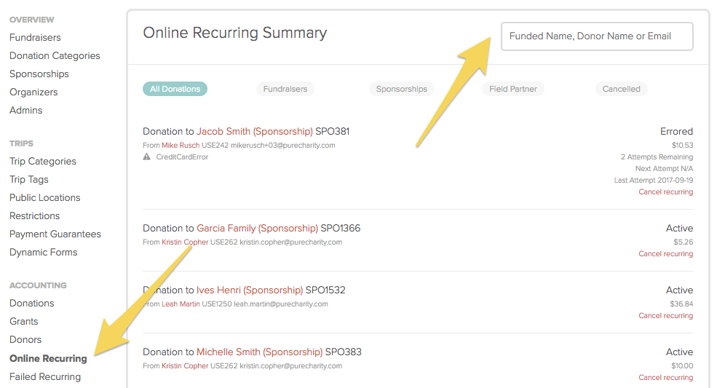Open Garcia Family (Sponsorship) link

point(258,228)
